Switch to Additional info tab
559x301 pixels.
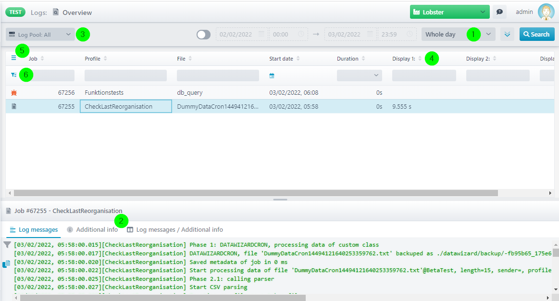92,230
